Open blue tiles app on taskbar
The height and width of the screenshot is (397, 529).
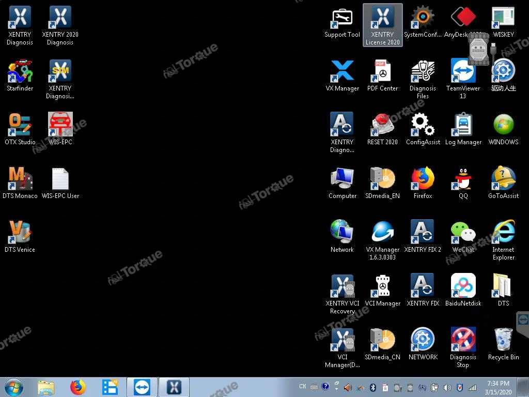click(110, 387)
